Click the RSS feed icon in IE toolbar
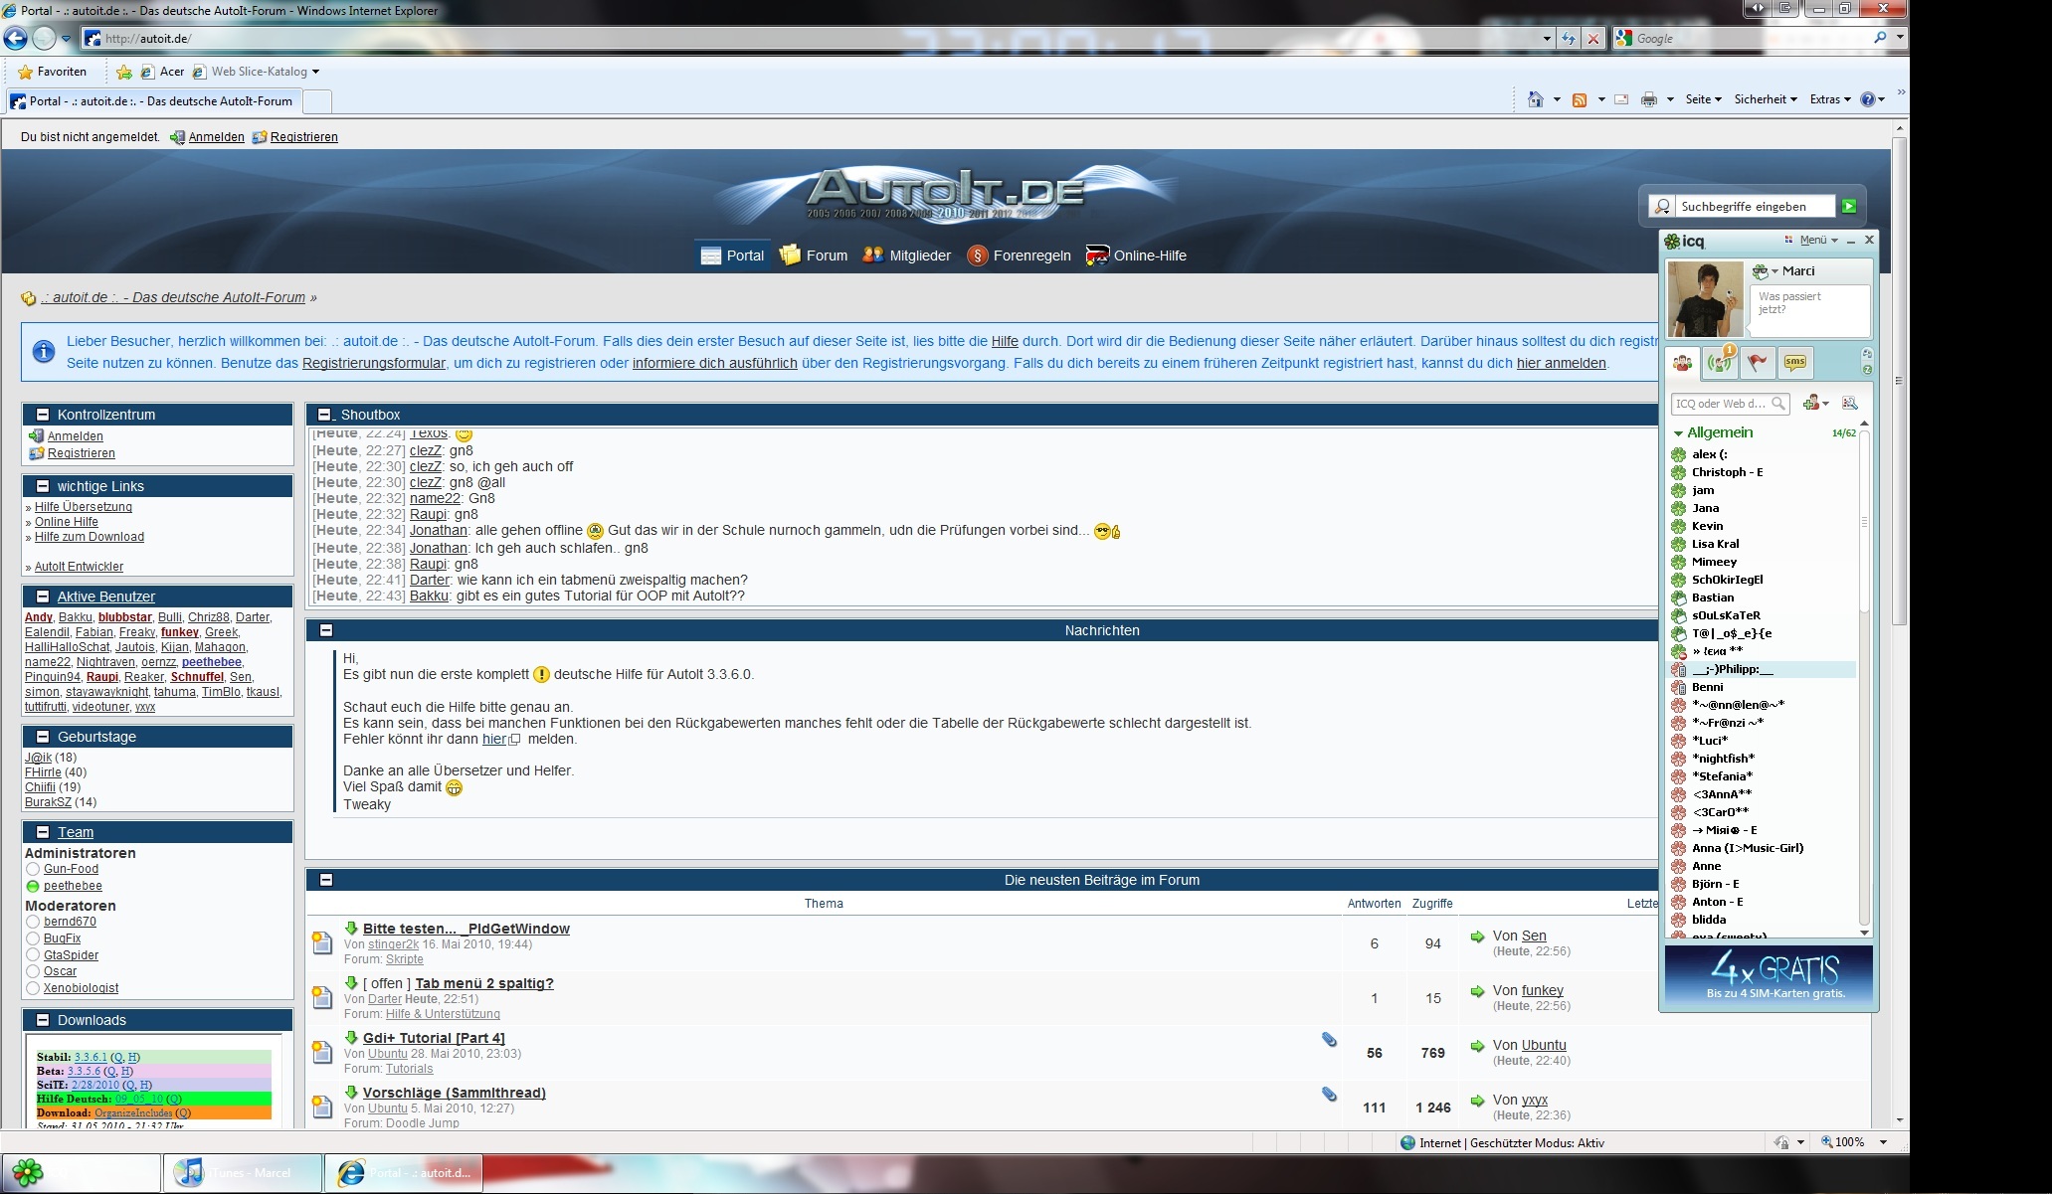 [1579, 99]
